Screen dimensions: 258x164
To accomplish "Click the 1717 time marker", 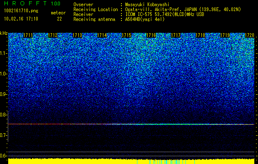I will (176, 35).
